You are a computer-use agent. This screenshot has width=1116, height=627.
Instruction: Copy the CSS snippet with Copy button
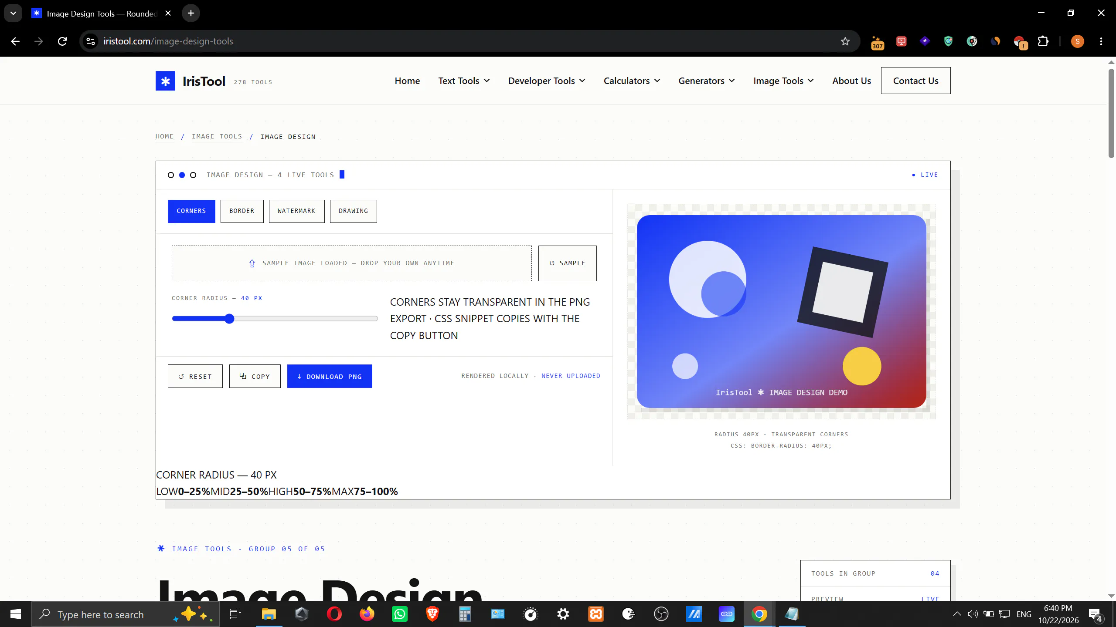pos(255,376)
